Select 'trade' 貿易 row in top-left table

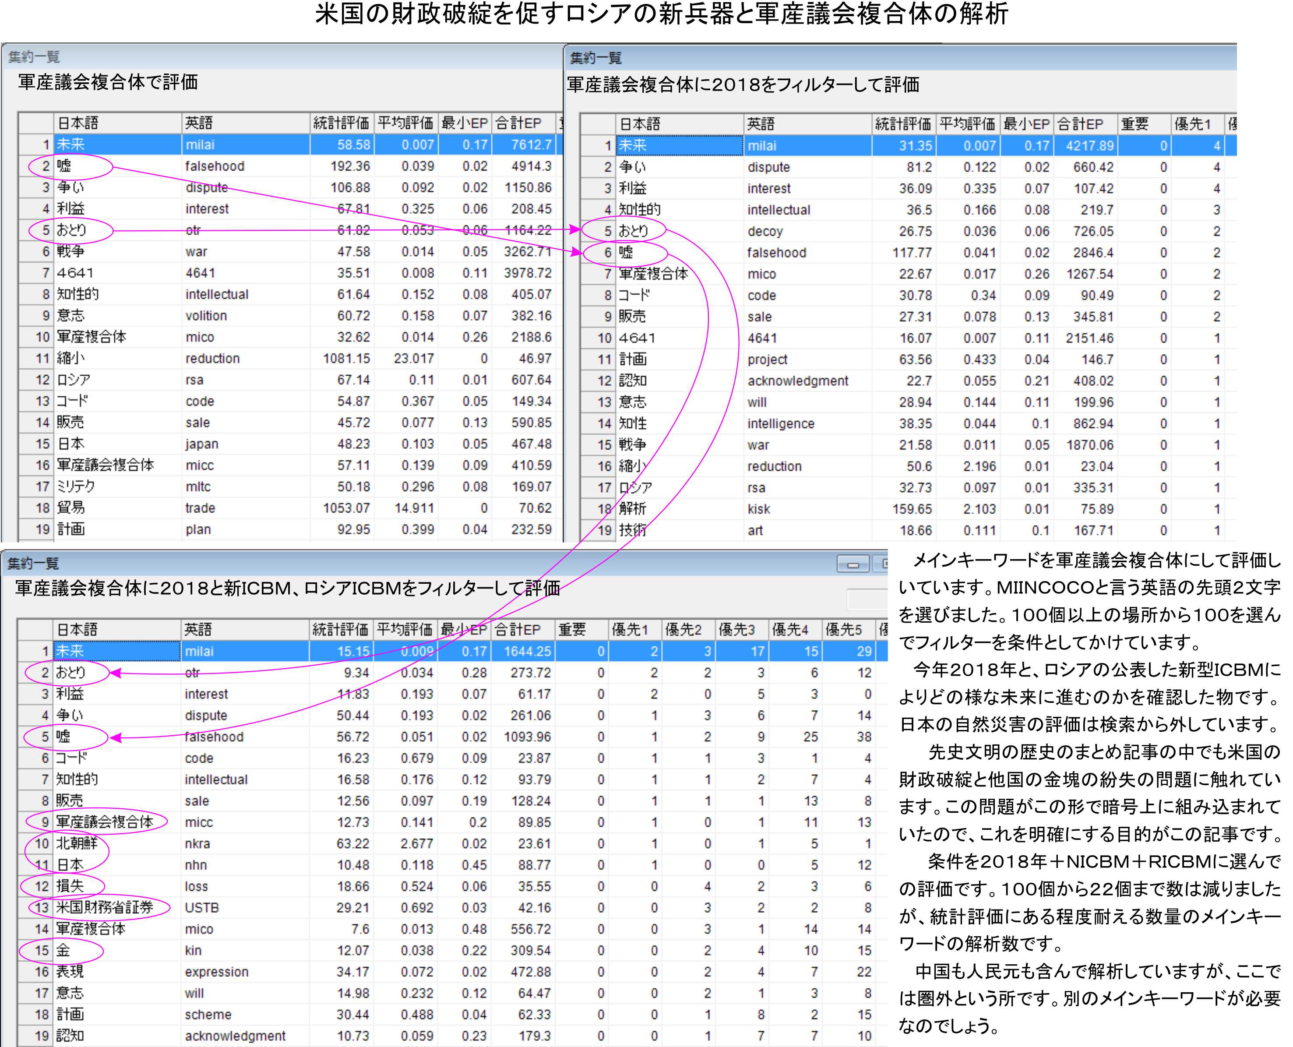pyautogui.click(x=291, y=508)
